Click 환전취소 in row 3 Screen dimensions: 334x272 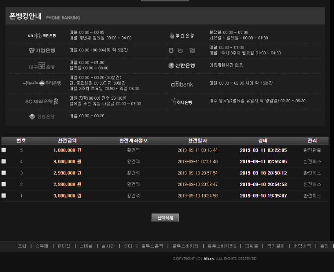312,173
